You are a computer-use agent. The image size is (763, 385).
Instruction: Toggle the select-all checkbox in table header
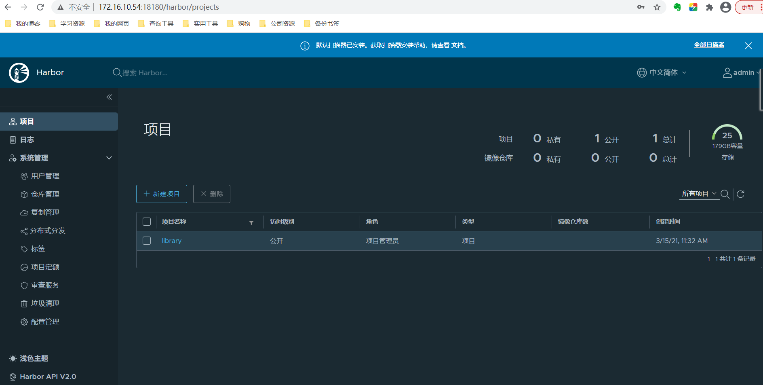(147, 222)
